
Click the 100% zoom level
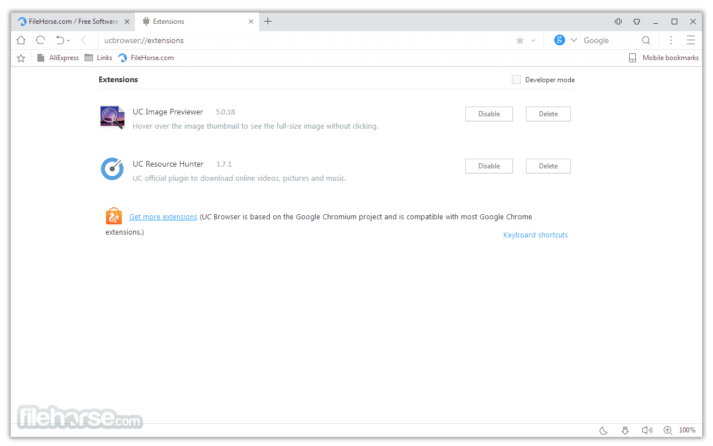[687, 430]
